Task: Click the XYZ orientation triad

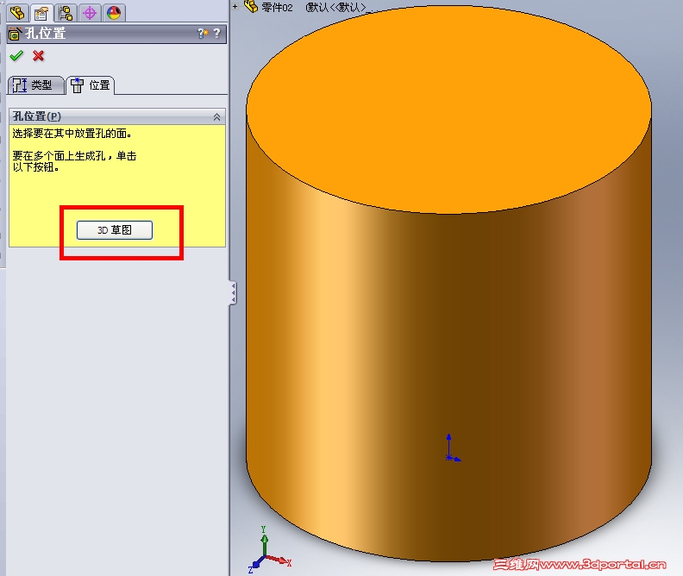Action: tap(268, 549)
